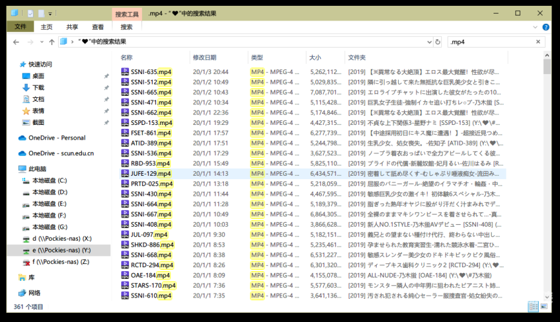This screenshot has width=560, height=322.
Task: Open 本地磁盘 (C:)
Action: (50, 180)
